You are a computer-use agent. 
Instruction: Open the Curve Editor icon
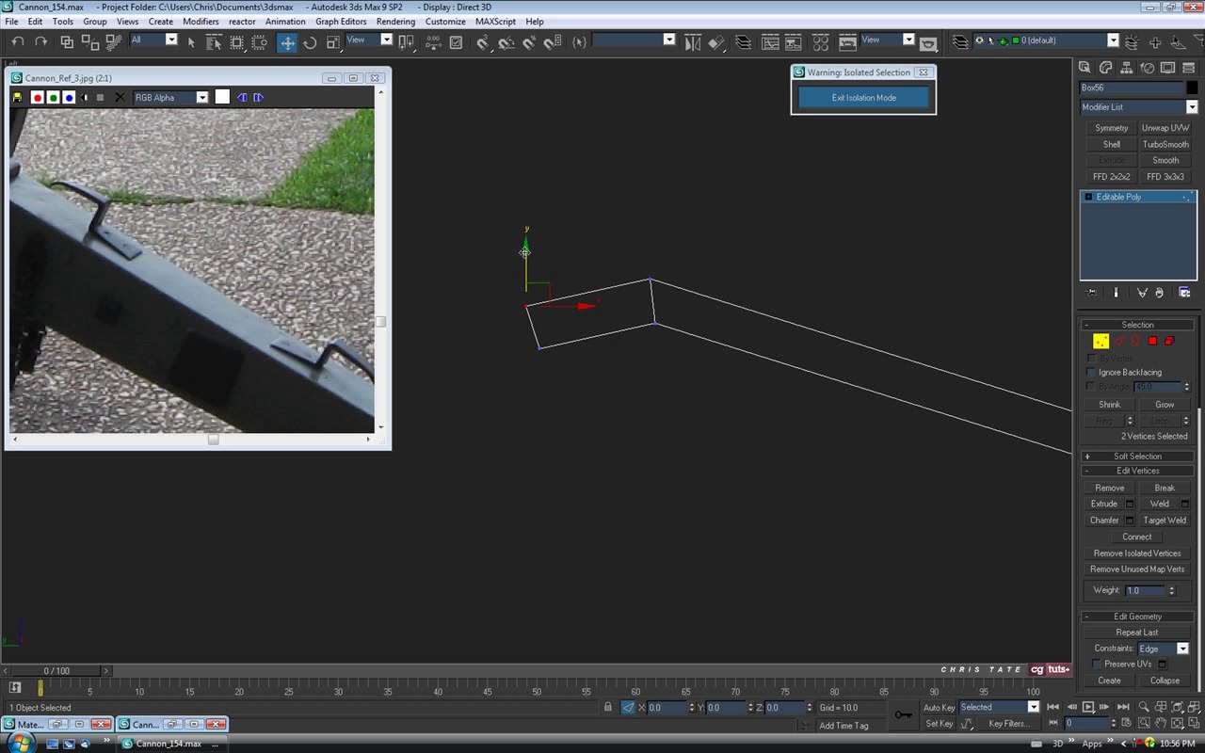(770, 41)
